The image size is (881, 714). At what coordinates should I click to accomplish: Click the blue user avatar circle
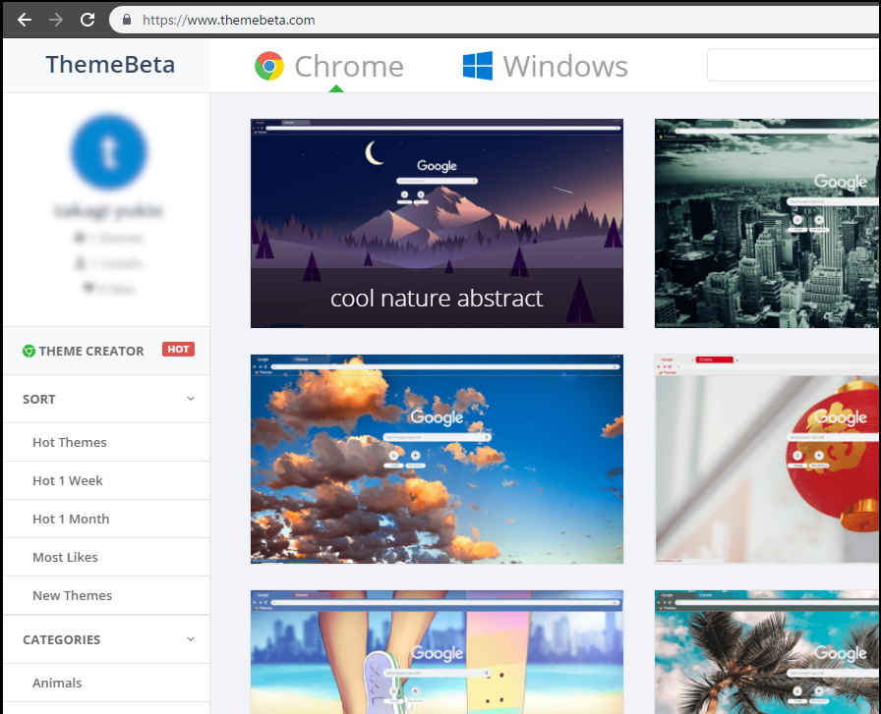pos(109,151)
